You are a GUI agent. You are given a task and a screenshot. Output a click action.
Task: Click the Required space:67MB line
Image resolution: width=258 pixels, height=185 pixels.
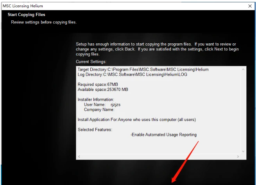point(98,84)
